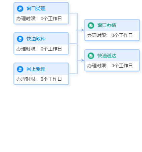Screen dimensions: 142x152
Task: Click the 办理时限 row under 窗口受理
Action: [41, 19]
